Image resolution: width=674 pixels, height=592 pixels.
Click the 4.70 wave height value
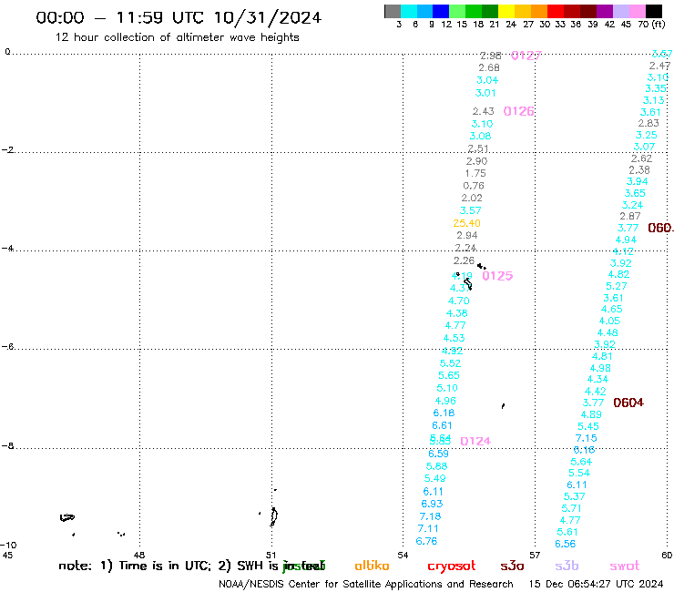coord(459,301)
